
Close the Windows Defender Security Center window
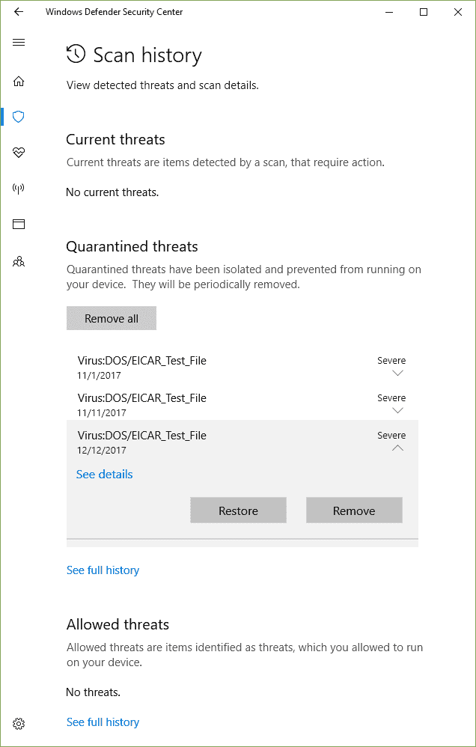[458, 13]
